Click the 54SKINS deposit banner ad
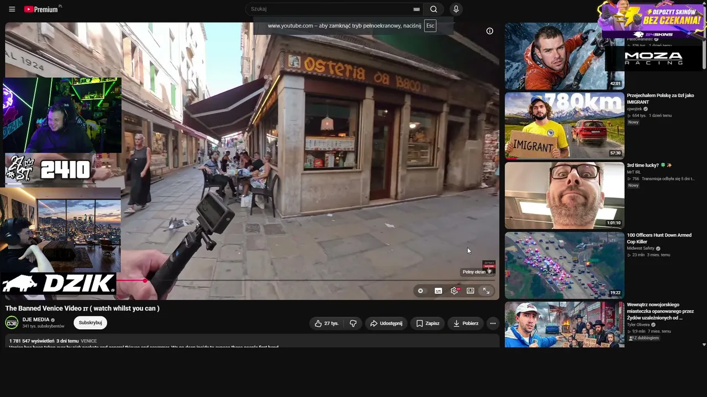Screen dimensions: 707x397 [x=651, y=20]
